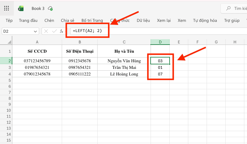Expand the Name Box dropdown arrow
This screenshot has width=247, height=144.
(x=35, y=31)
